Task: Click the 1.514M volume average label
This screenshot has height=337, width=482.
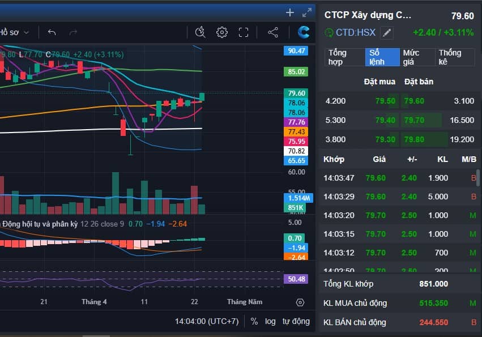Action: [x=298, y=198]
